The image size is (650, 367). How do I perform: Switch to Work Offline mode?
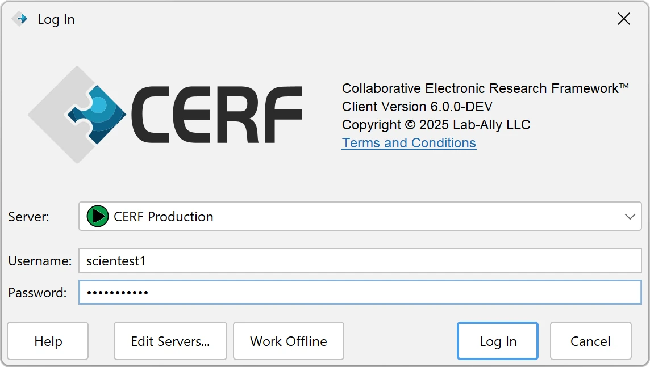point(288,341)
